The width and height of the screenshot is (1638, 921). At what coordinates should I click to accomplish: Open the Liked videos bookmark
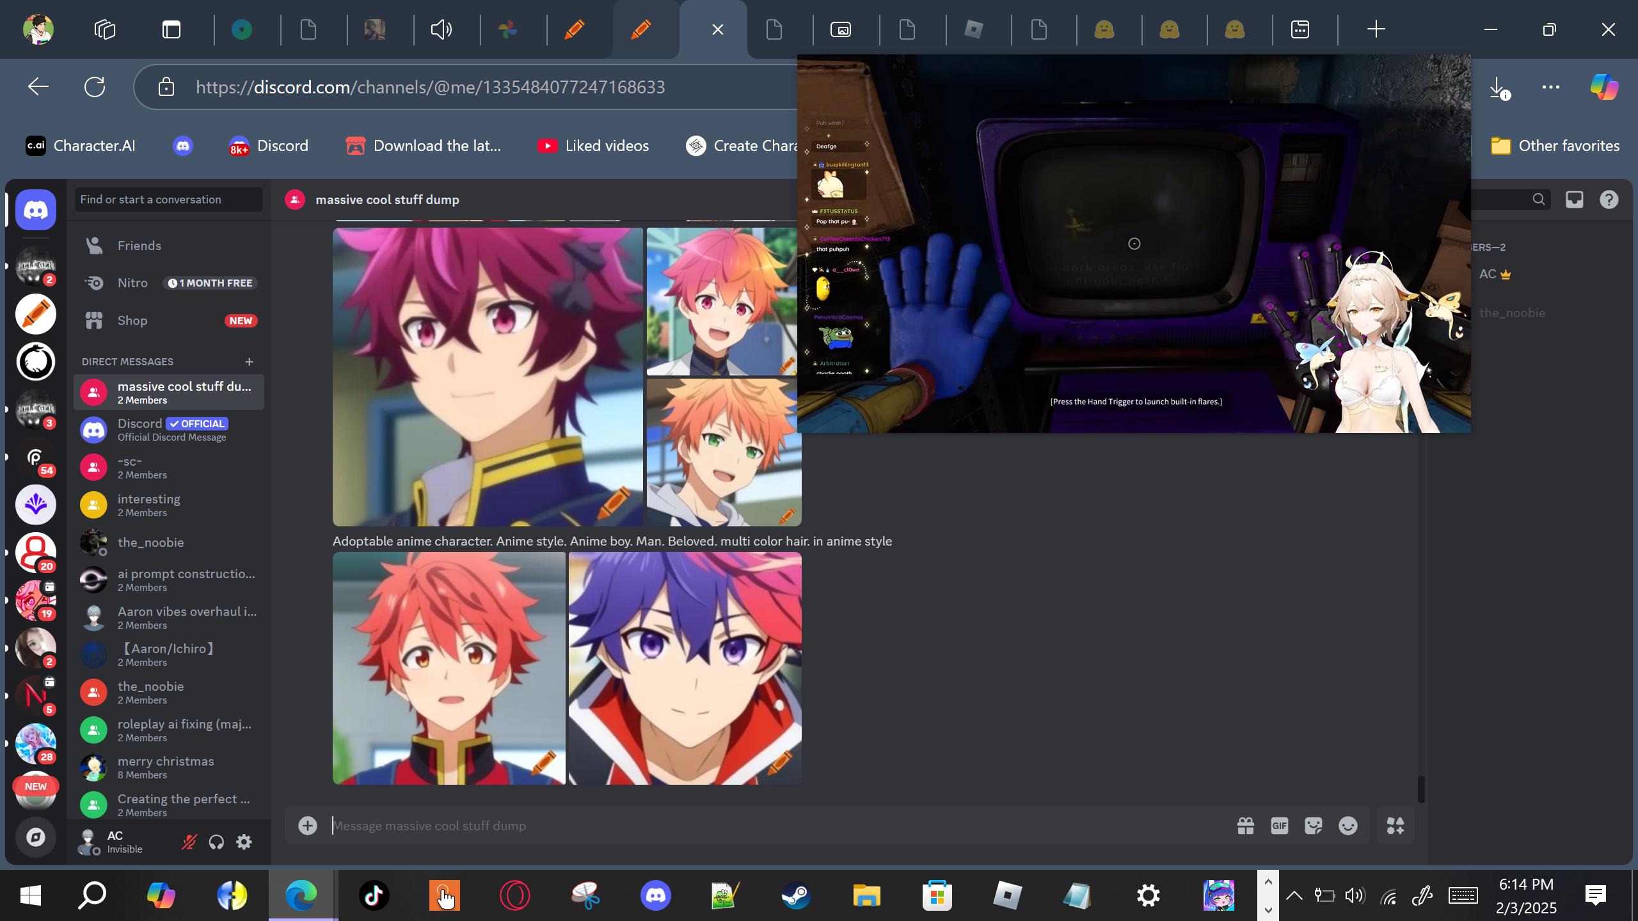point(593,146)
